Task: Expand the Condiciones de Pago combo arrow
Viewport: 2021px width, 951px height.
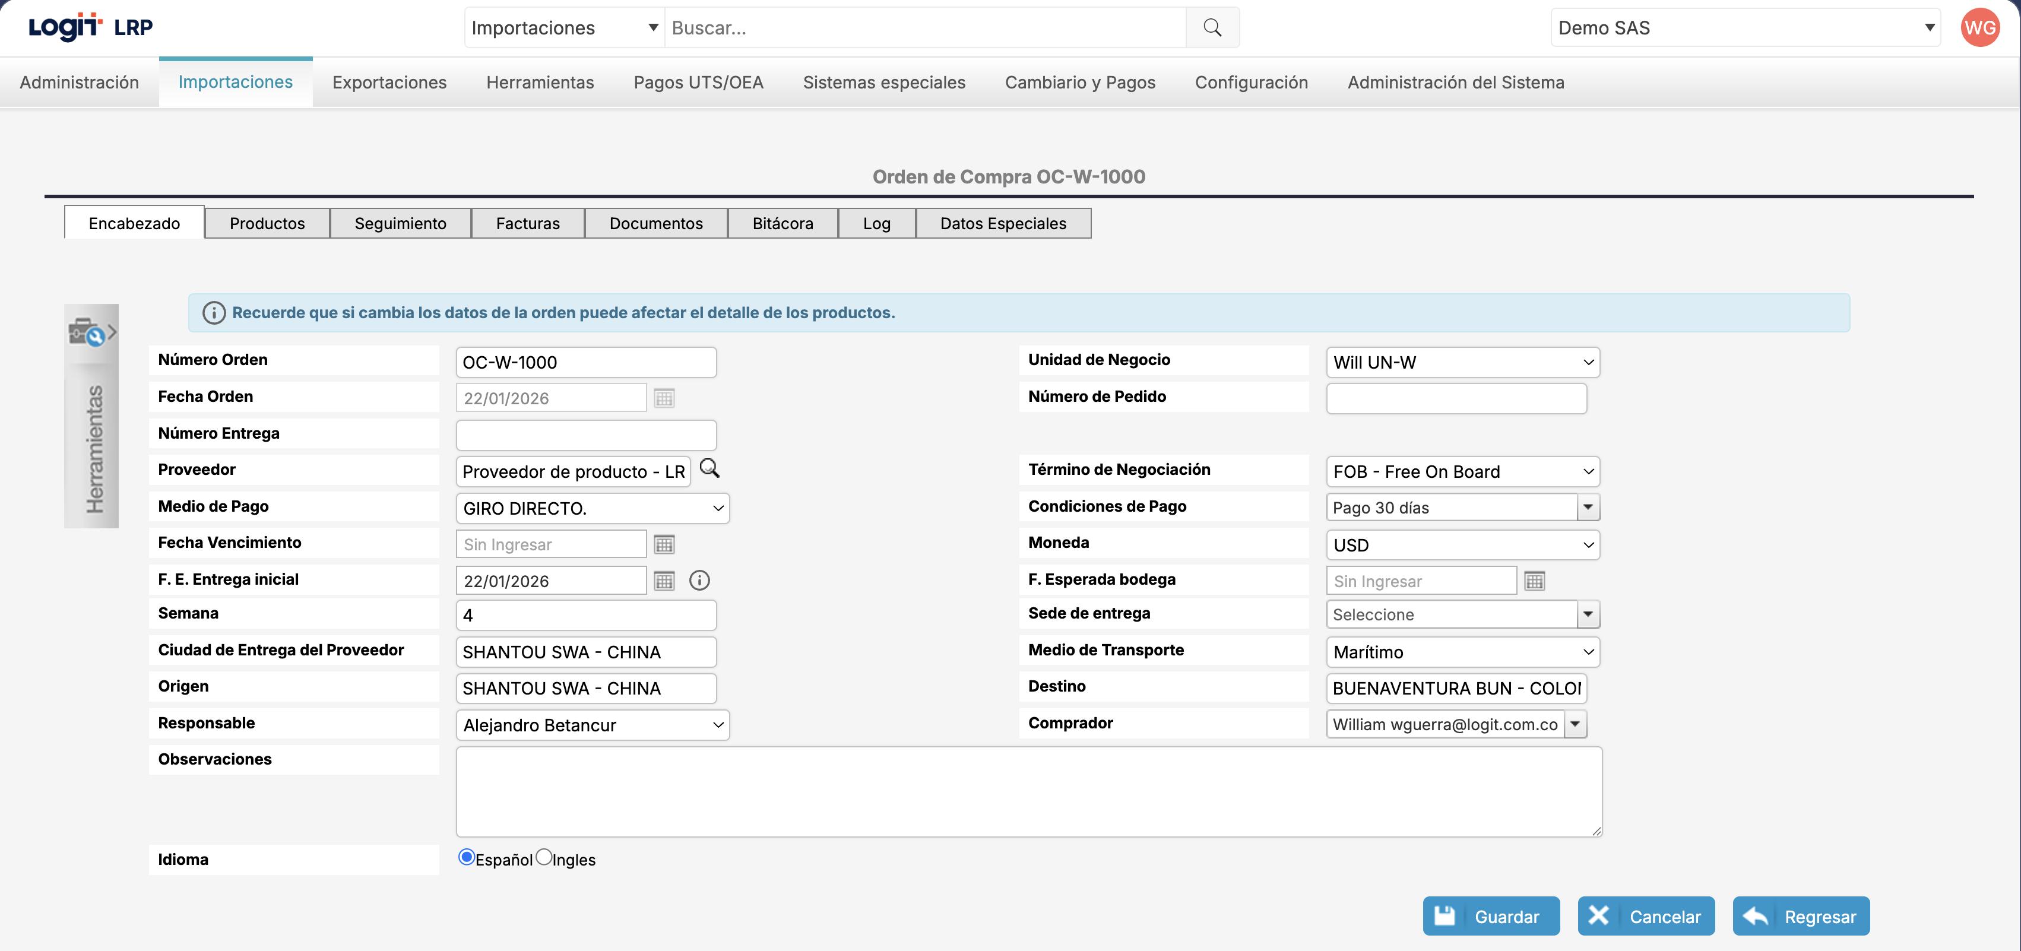Action: [x=1588, y=508]
